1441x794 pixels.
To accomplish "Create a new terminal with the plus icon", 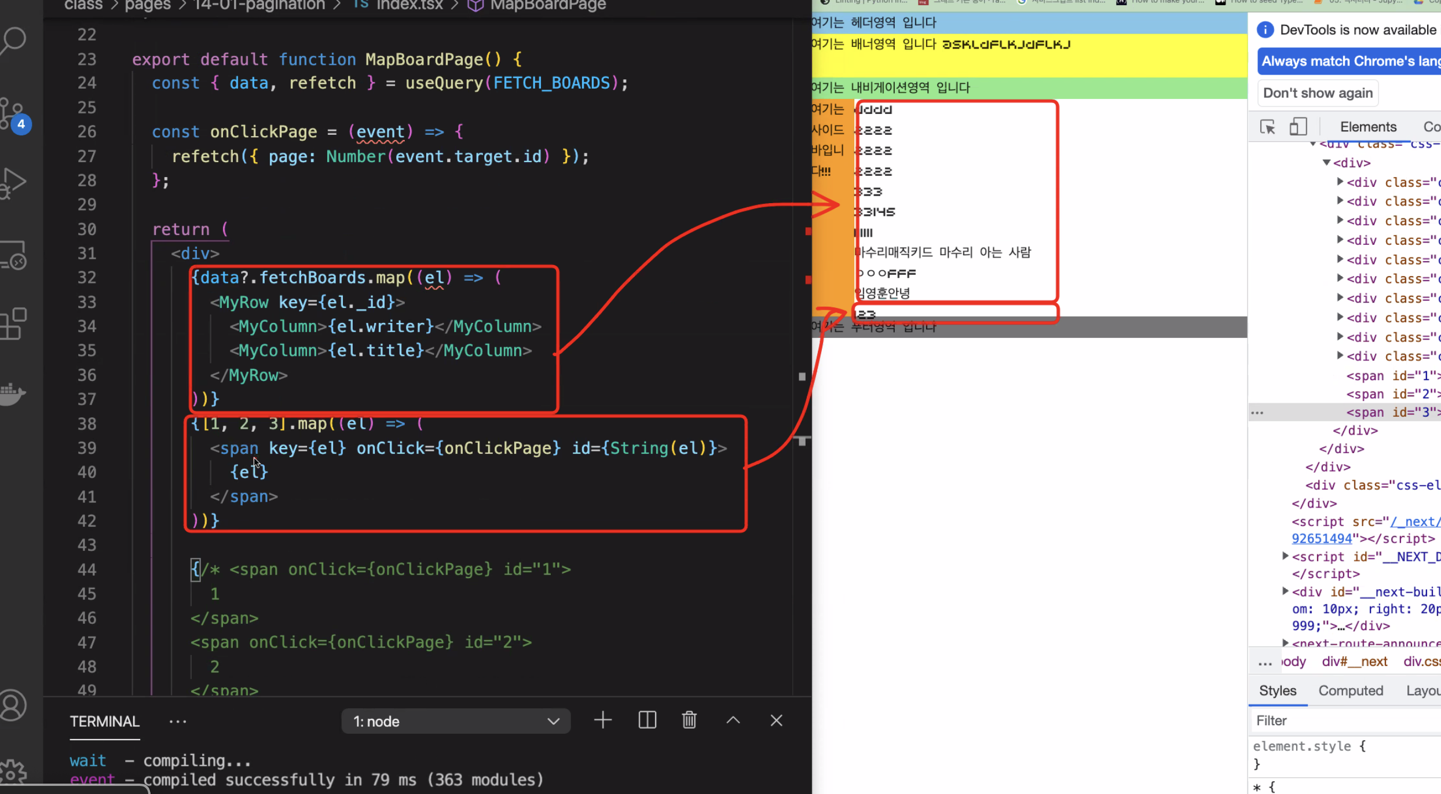I will point(602,720).
